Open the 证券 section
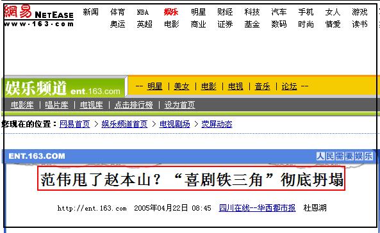The width and height of the screenshot is (380, 233). pos(225,24)
